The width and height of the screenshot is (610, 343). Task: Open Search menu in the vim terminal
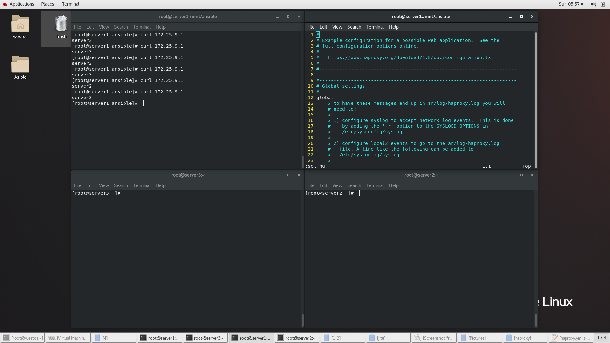click(354, 27)
